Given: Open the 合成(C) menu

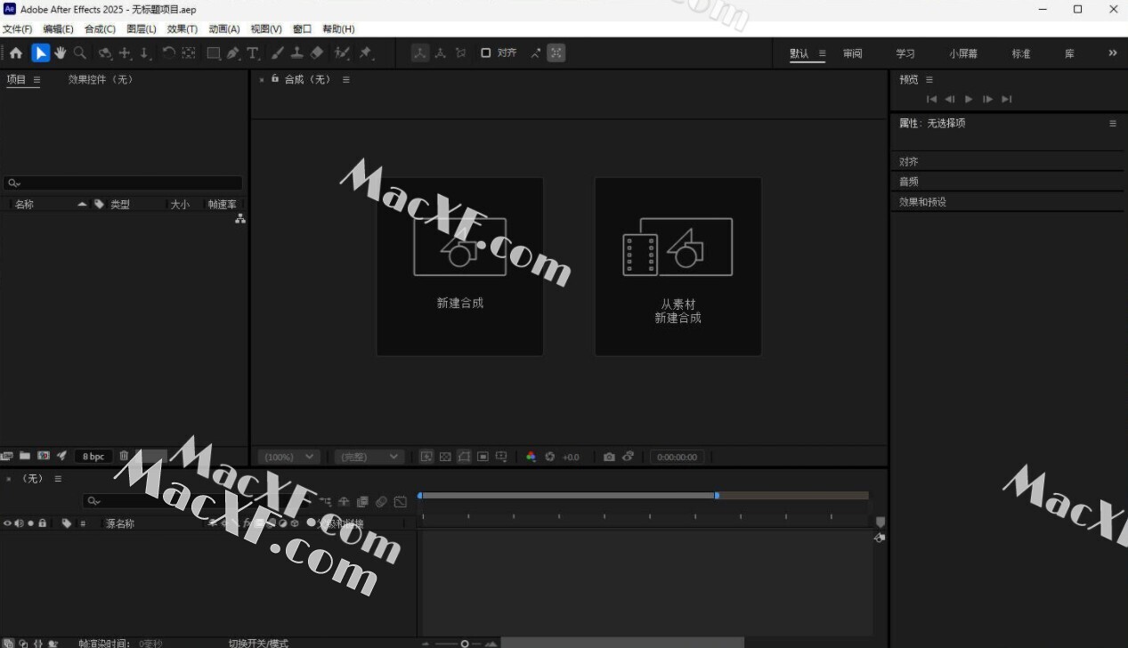Looking at the screenshot, I should coord(100,29).
